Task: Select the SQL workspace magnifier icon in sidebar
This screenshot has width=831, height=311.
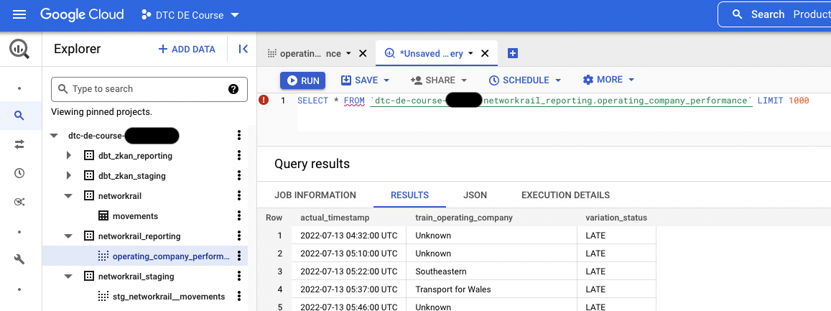Action: 19,115
